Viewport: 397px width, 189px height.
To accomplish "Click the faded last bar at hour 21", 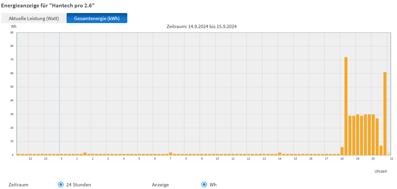I will tap(389, 154).
